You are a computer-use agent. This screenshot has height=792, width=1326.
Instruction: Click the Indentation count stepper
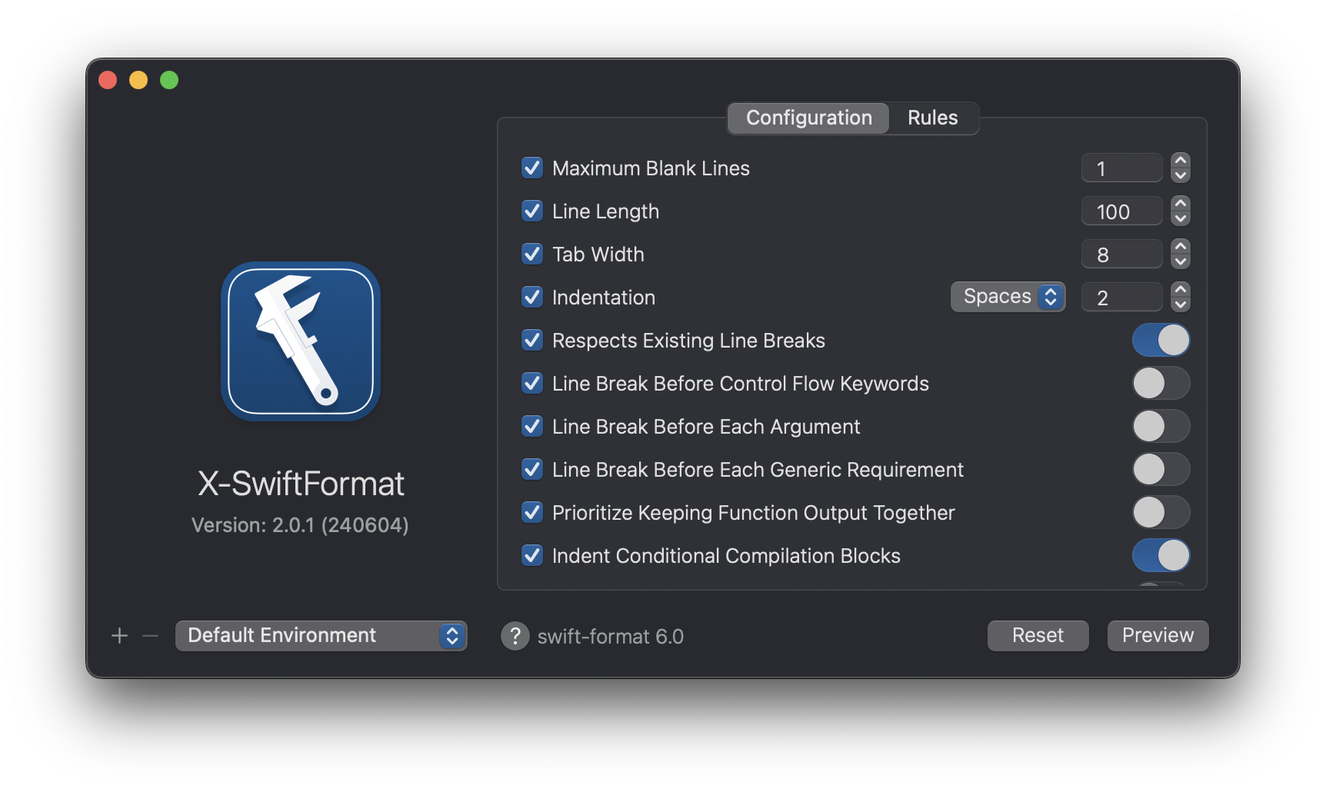pos(1181,297)
